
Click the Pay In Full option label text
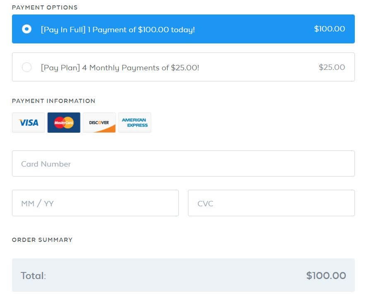(x=118, y=30)
